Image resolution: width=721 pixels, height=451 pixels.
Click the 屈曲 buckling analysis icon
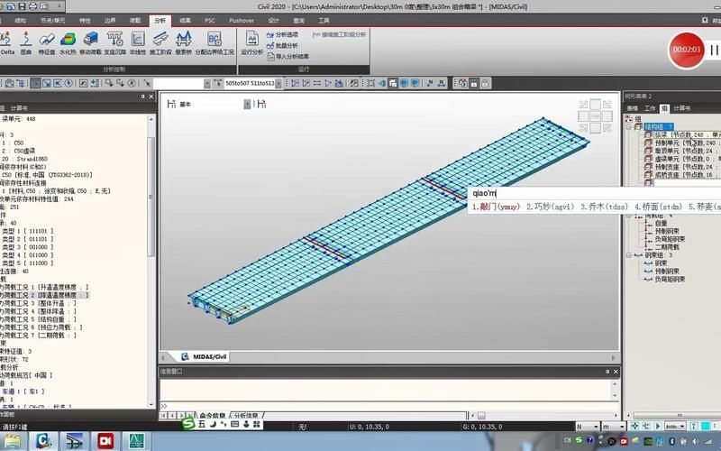(x=26, y=41)
